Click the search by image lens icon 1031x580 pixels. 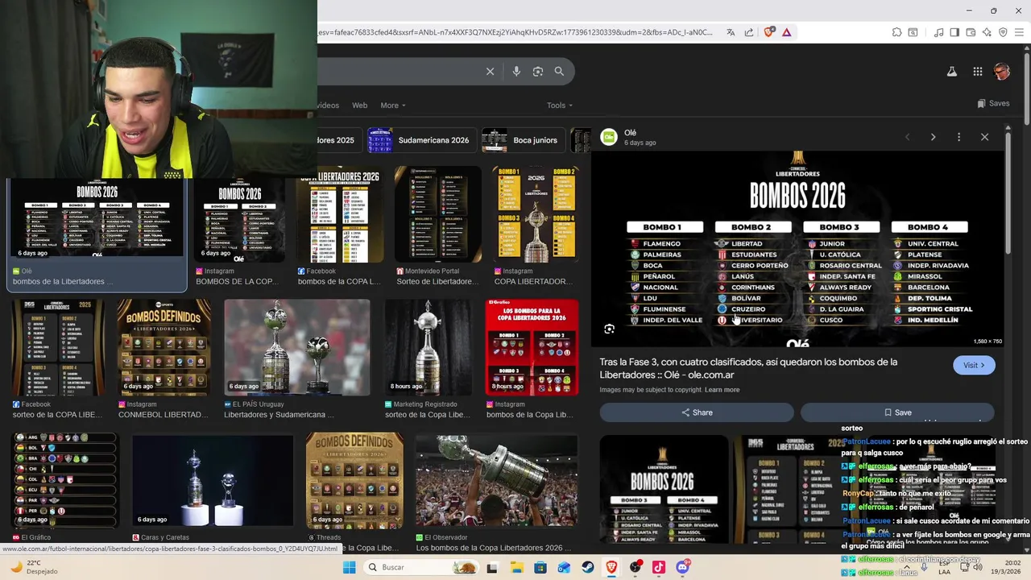(x=538, y=72)
